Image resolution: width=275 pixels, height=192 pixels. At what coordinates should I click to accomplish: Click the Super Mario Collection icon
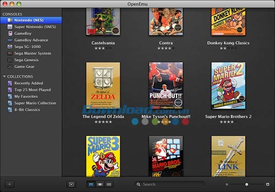click(x=10, y=103)
